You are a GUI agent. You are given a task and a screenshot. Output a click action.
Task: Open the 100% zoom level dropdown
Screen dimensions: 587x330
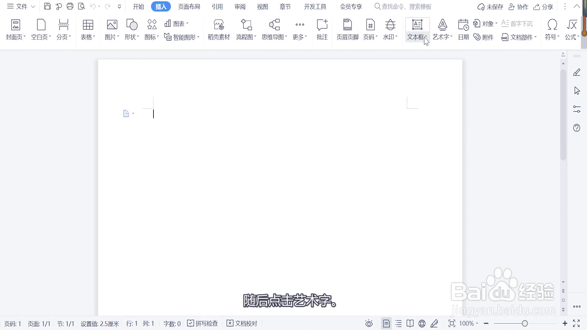pyautogui.click(x=469, y=323)
